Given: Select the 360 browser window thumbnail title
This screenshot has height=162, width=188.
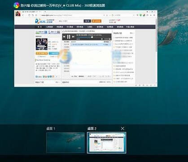Looking at the screenshot, I should tap(63, 5).
